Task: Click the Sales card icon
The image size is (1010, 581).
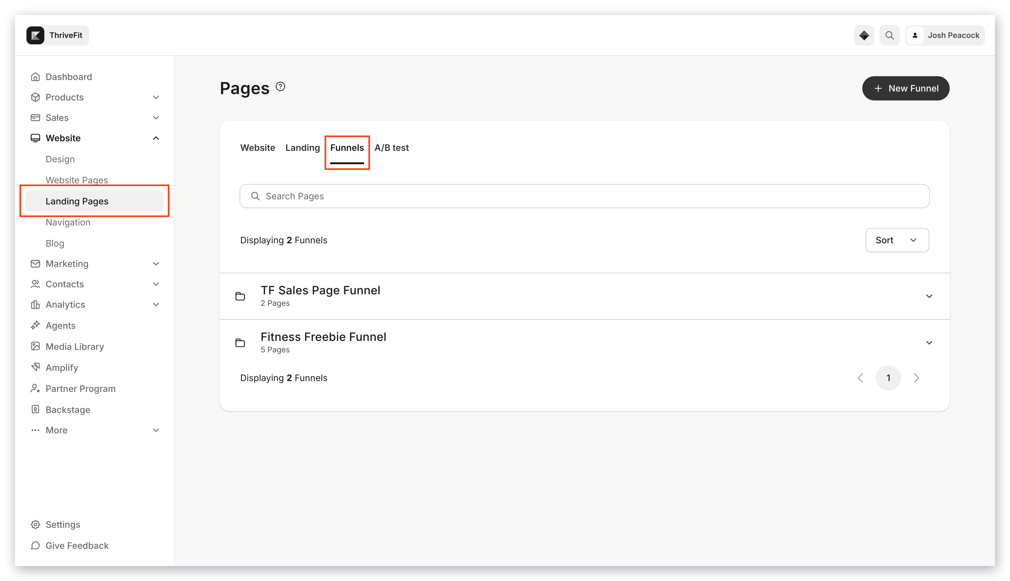Action: (x=35, y=117)
